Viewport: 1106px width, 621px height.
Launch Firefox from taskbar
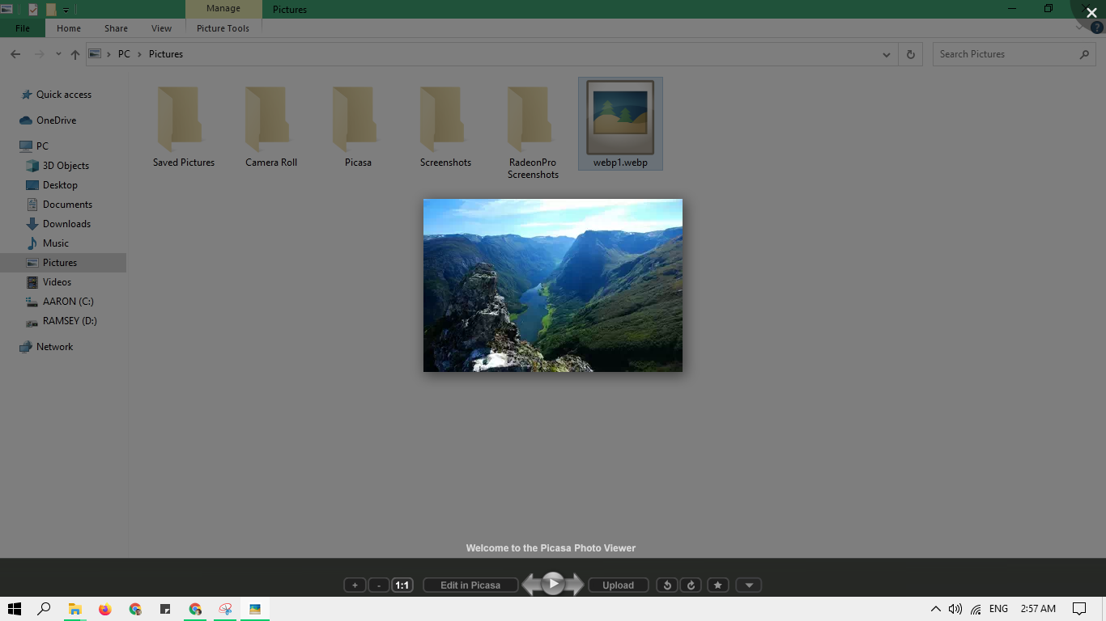tap(104, 609)
